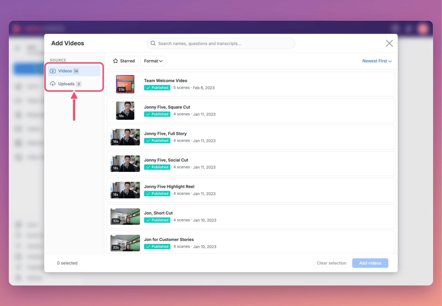
Task: Click the search magnifier icon
Action: click(153, 43)
